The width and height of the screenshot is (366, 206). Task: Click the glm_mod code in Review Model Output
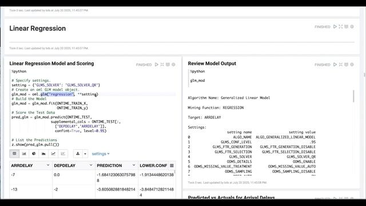point(197,80)
